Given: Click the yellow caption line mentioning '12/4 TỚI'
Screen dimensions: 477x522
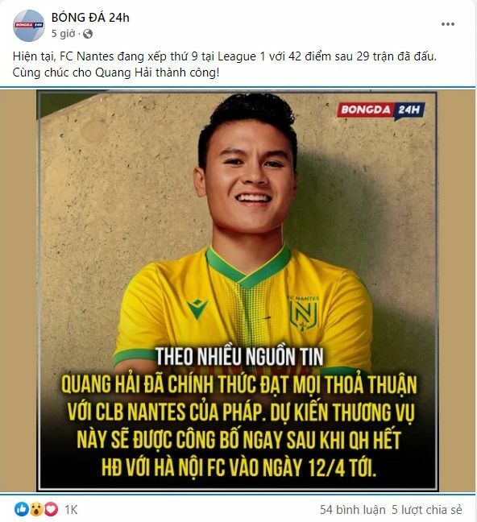Looking at the screenshot, I should (238, 467).
